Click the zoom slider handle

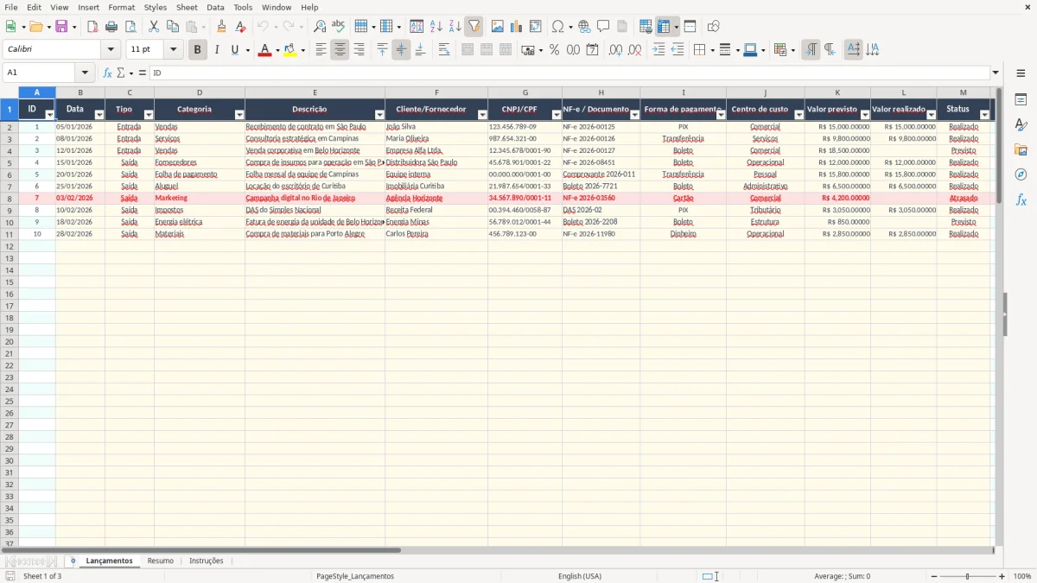coord(968,576)
